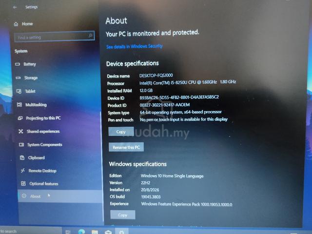Copy the device specifications

(121, 132)
